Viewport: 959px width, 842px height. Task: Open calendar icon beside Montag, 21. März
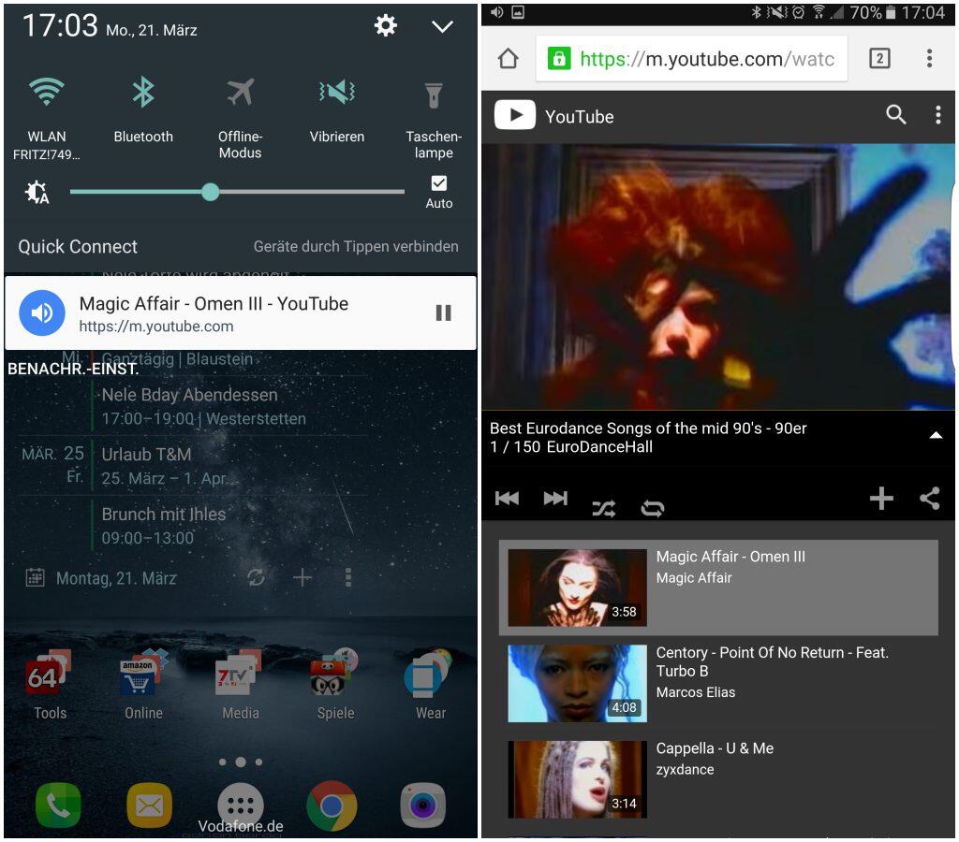pyautogui.click(x=35, y=577)
